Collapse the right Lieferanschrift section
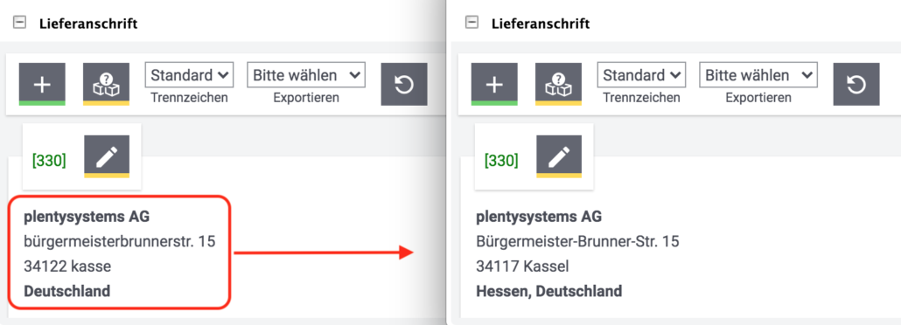Image resolution: width=901 pixels, height=325 pixels. pos(471,24)
